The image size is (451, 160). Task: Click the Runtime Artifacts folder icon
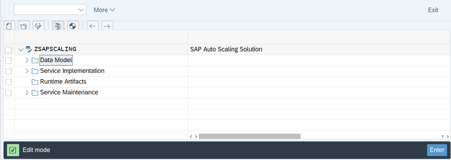tap(35, 82)
